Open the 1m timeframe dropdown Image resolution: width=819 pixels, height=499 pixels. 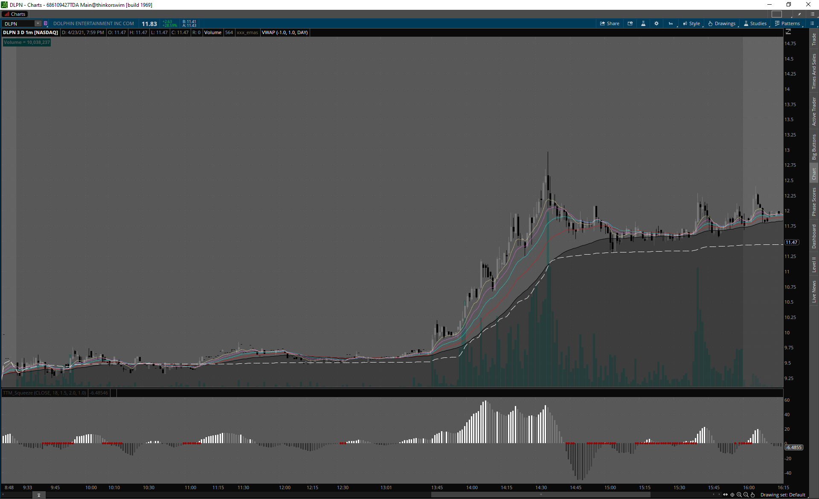coord(671,23)
